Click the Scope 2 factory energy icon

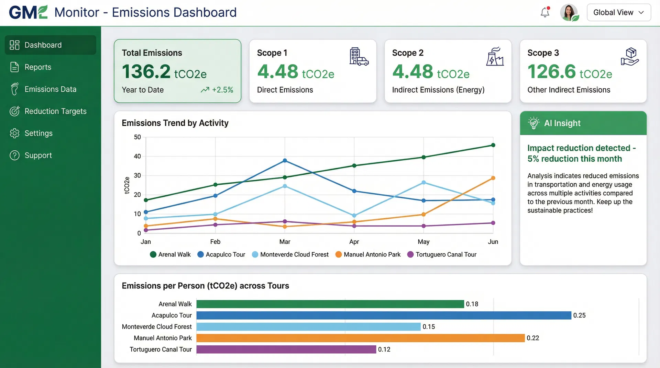(x=495, y=57)
